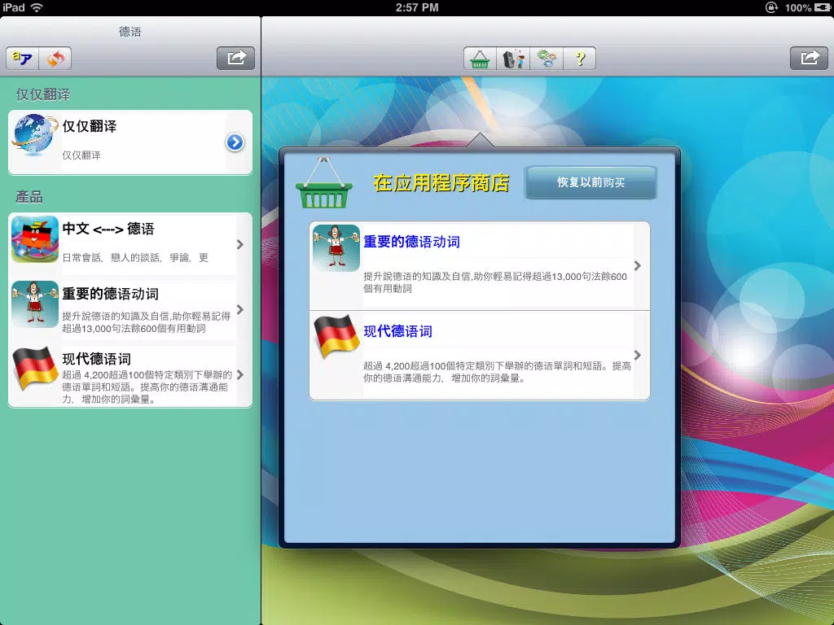
Task: Tap the small 仅仅翻译 subtitle in card
Action: point(81,155)
